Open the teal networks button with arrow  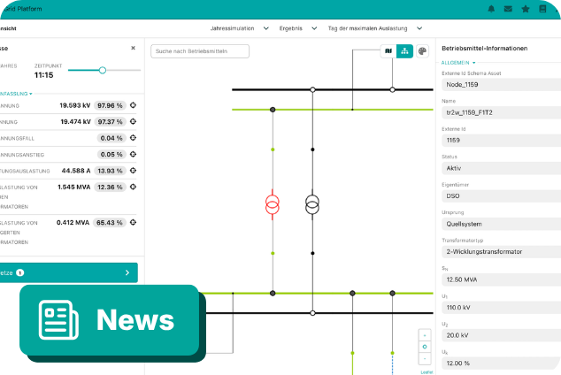68,272
